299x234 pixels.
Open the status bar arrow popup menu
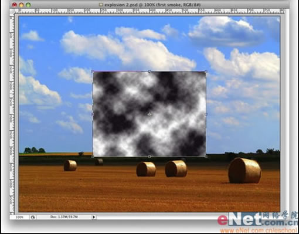(x=94, y=217)
